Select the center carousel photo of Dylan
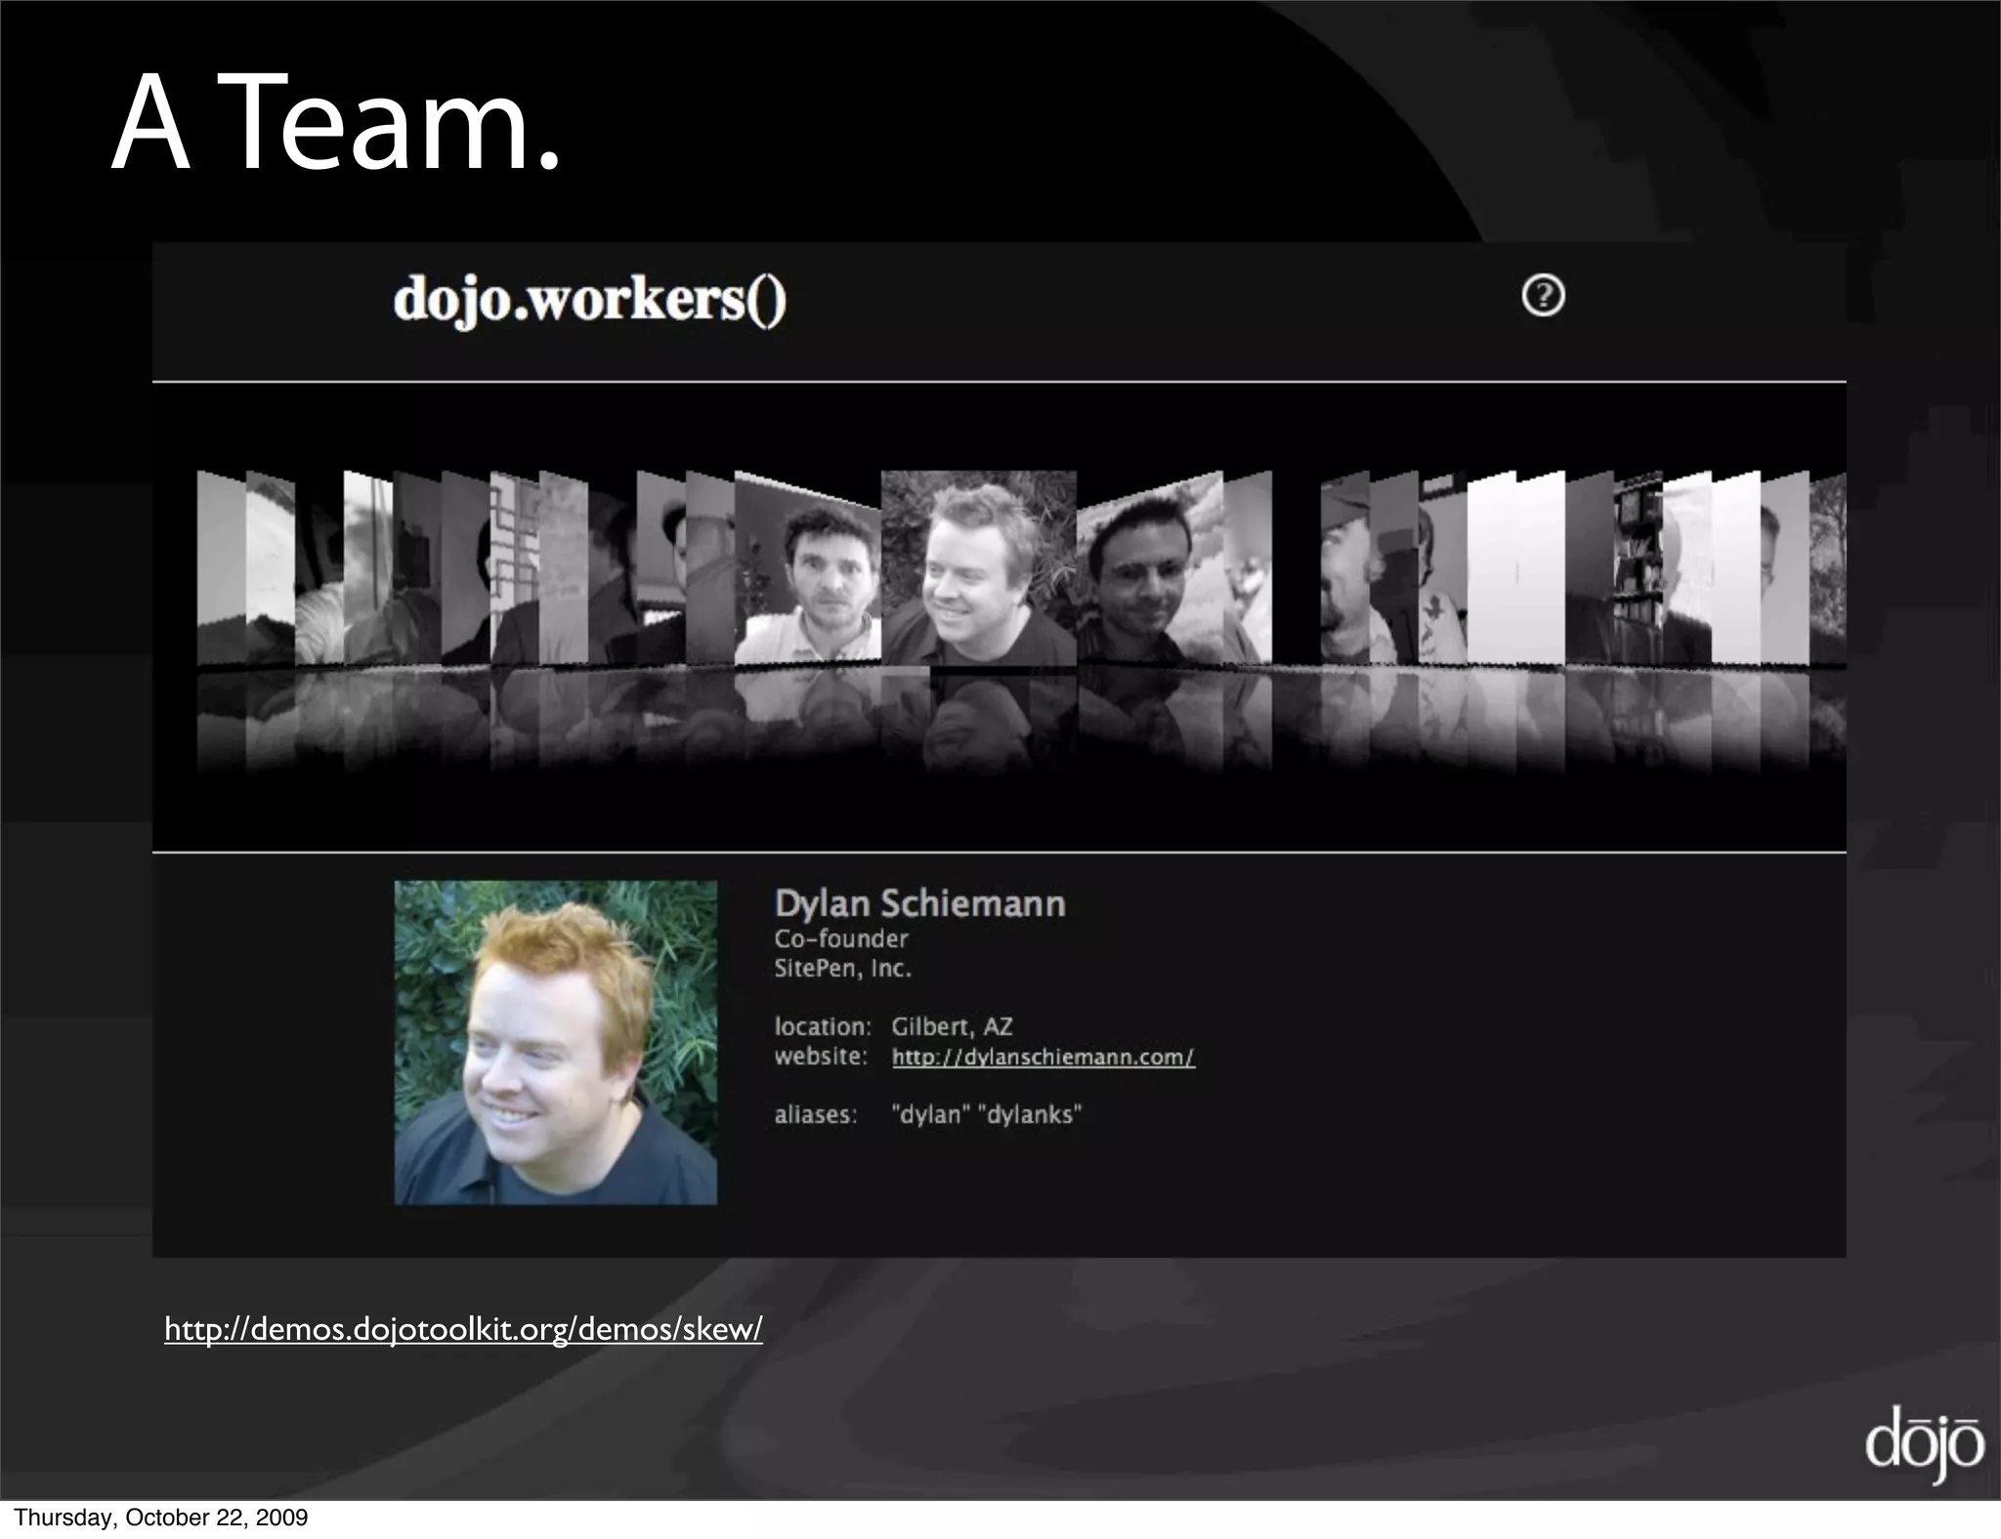The image size is (2001, 1539). pyautogui.click(x=978, y=568)
